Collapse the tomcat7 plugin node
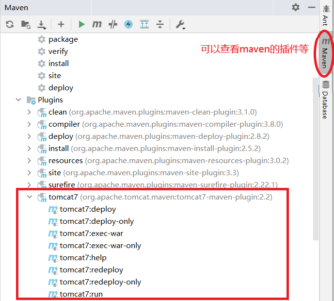 (x=30, y=197)
